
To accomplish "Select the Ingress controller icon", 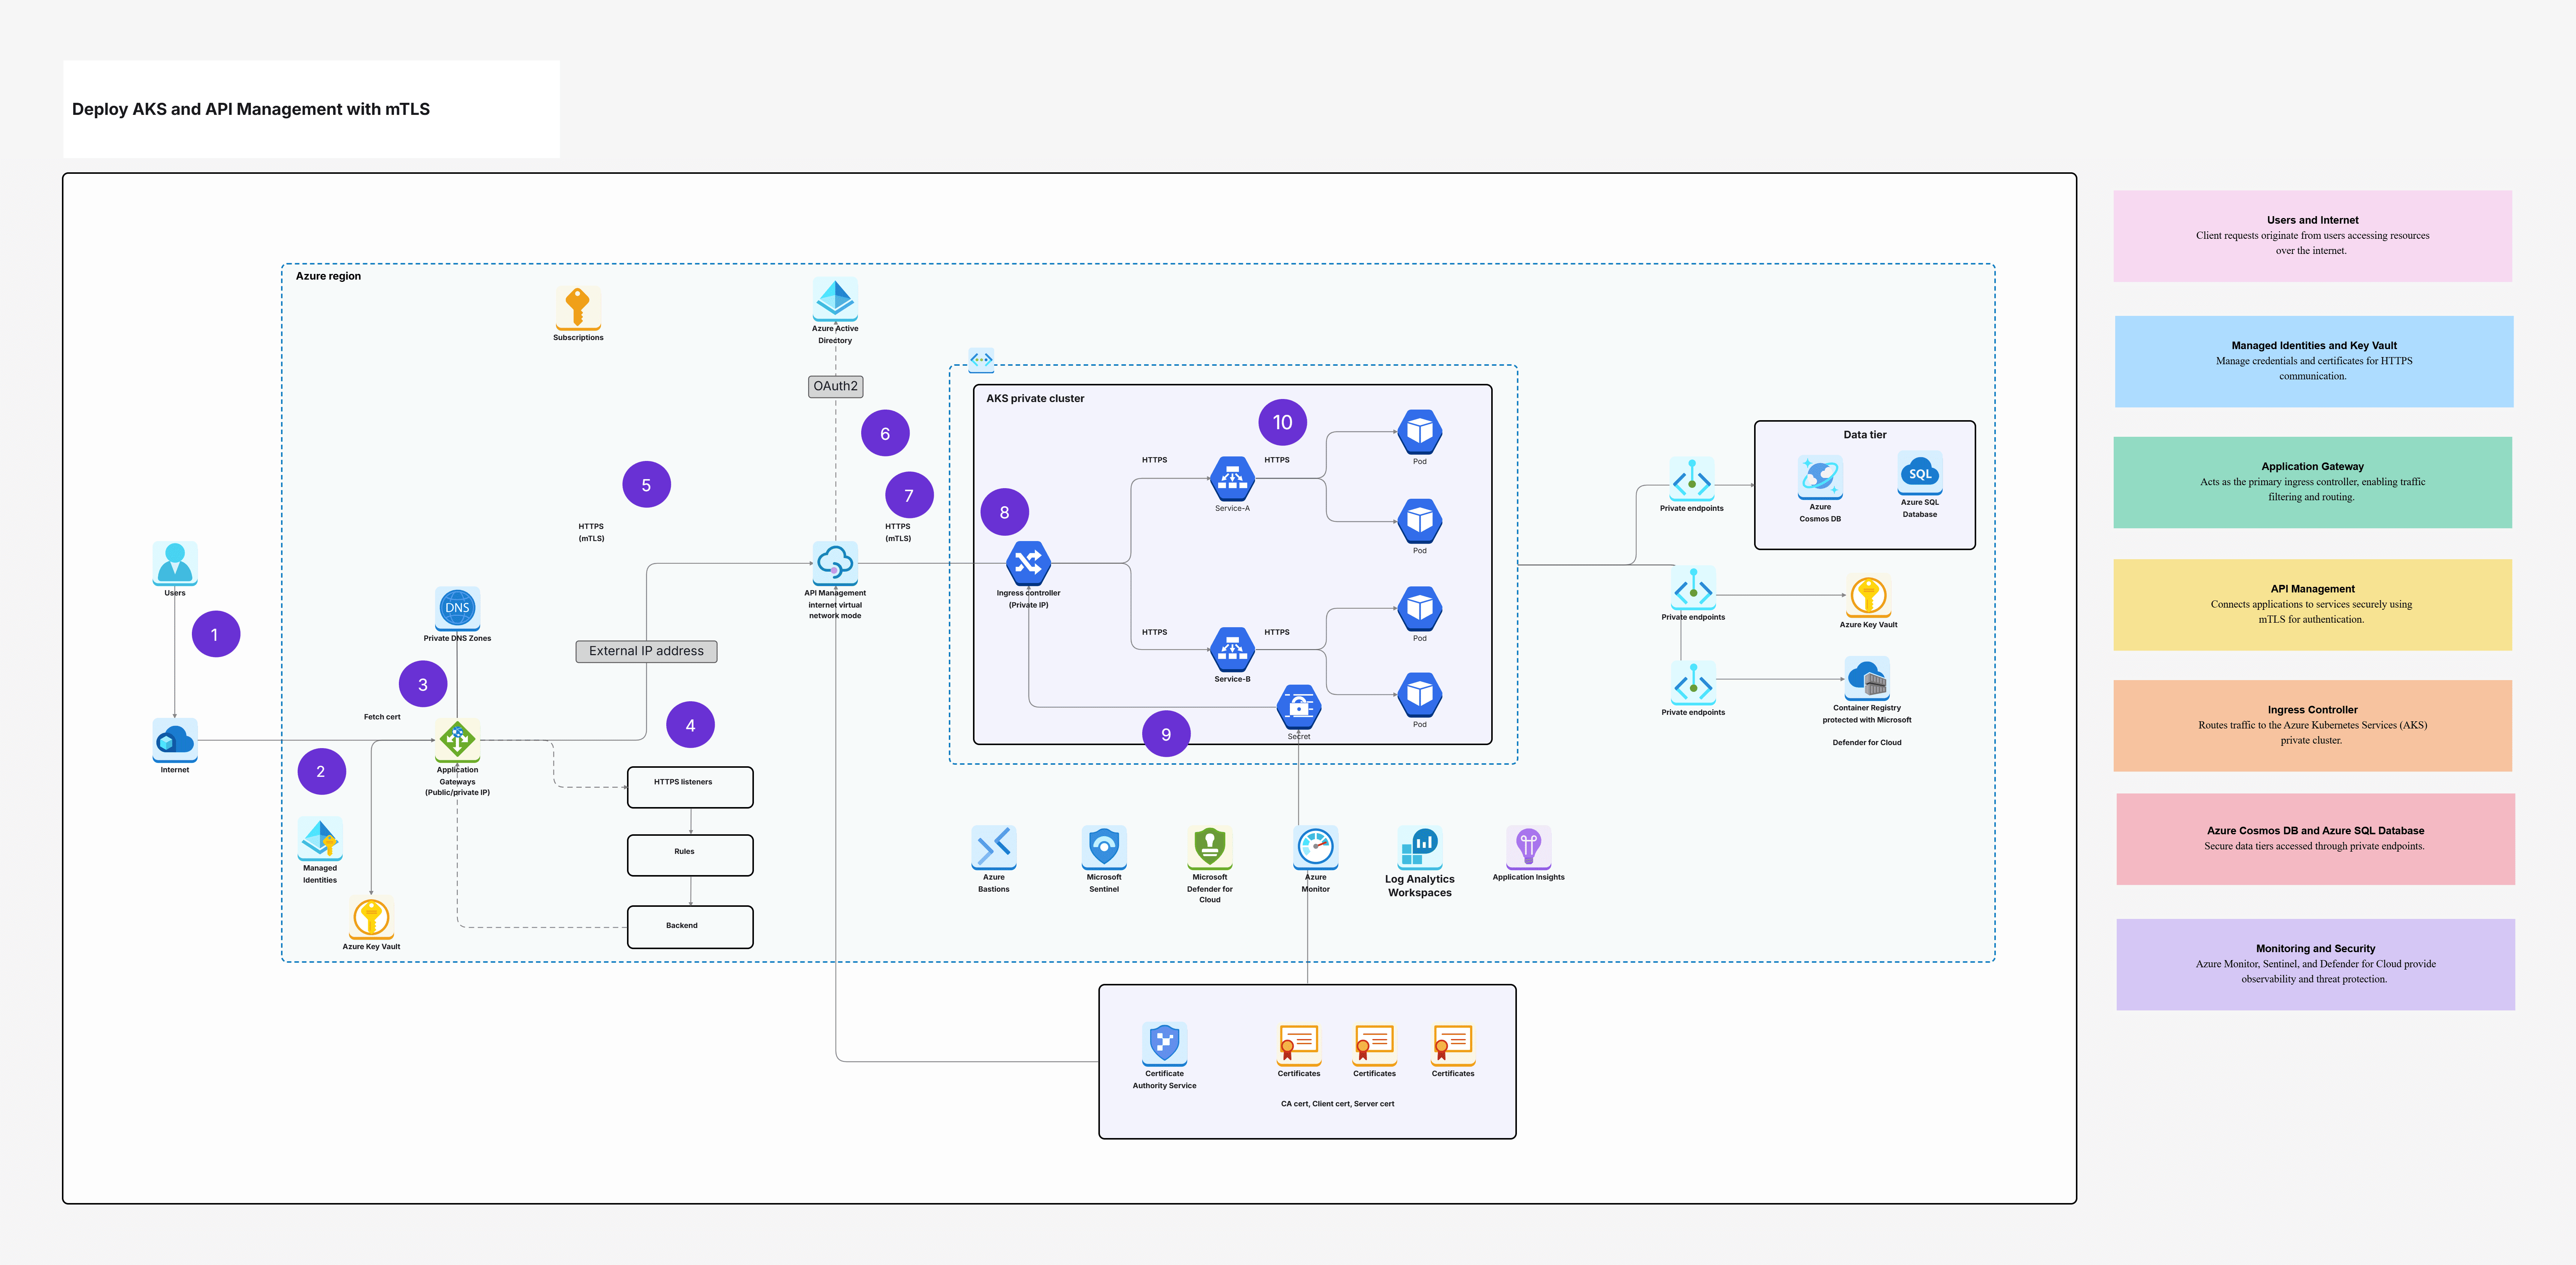I will (x=1028, y=563).
